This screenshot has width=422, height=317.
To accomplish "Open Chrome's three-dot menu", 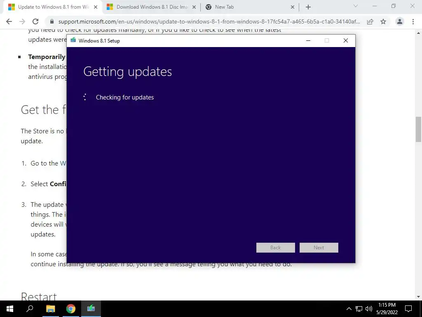I will (x=413, y=21).
